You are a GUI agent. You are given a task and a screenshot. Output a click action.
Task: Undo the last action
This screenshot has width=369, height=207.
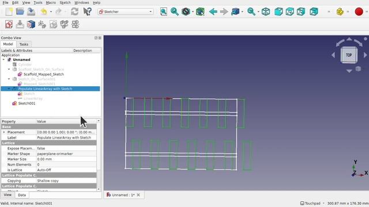(x=44, y=11)
